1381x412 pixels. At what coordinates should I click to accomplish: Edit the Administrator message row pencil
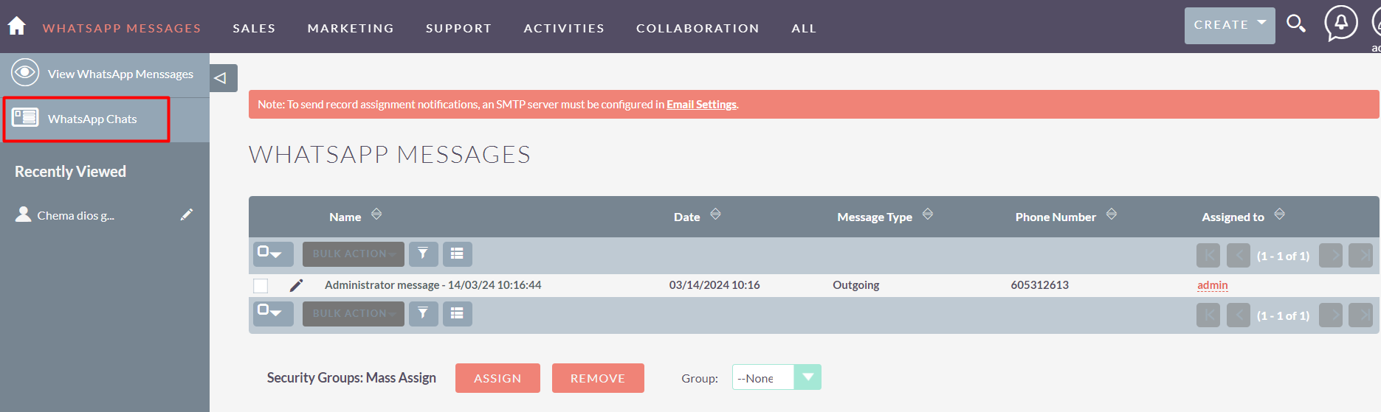(x=296, y=285)
